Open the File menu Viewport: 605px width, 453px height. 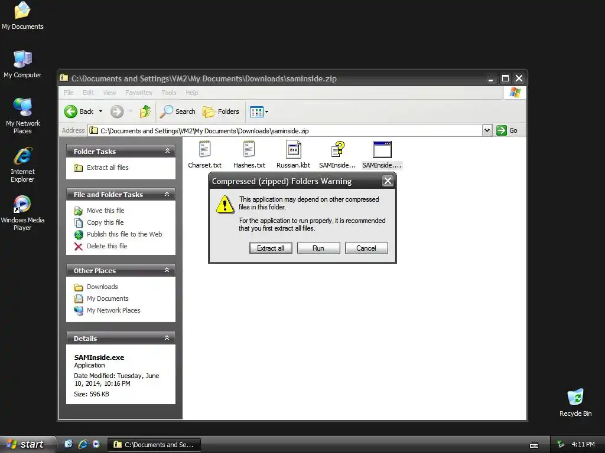(69, 93)
